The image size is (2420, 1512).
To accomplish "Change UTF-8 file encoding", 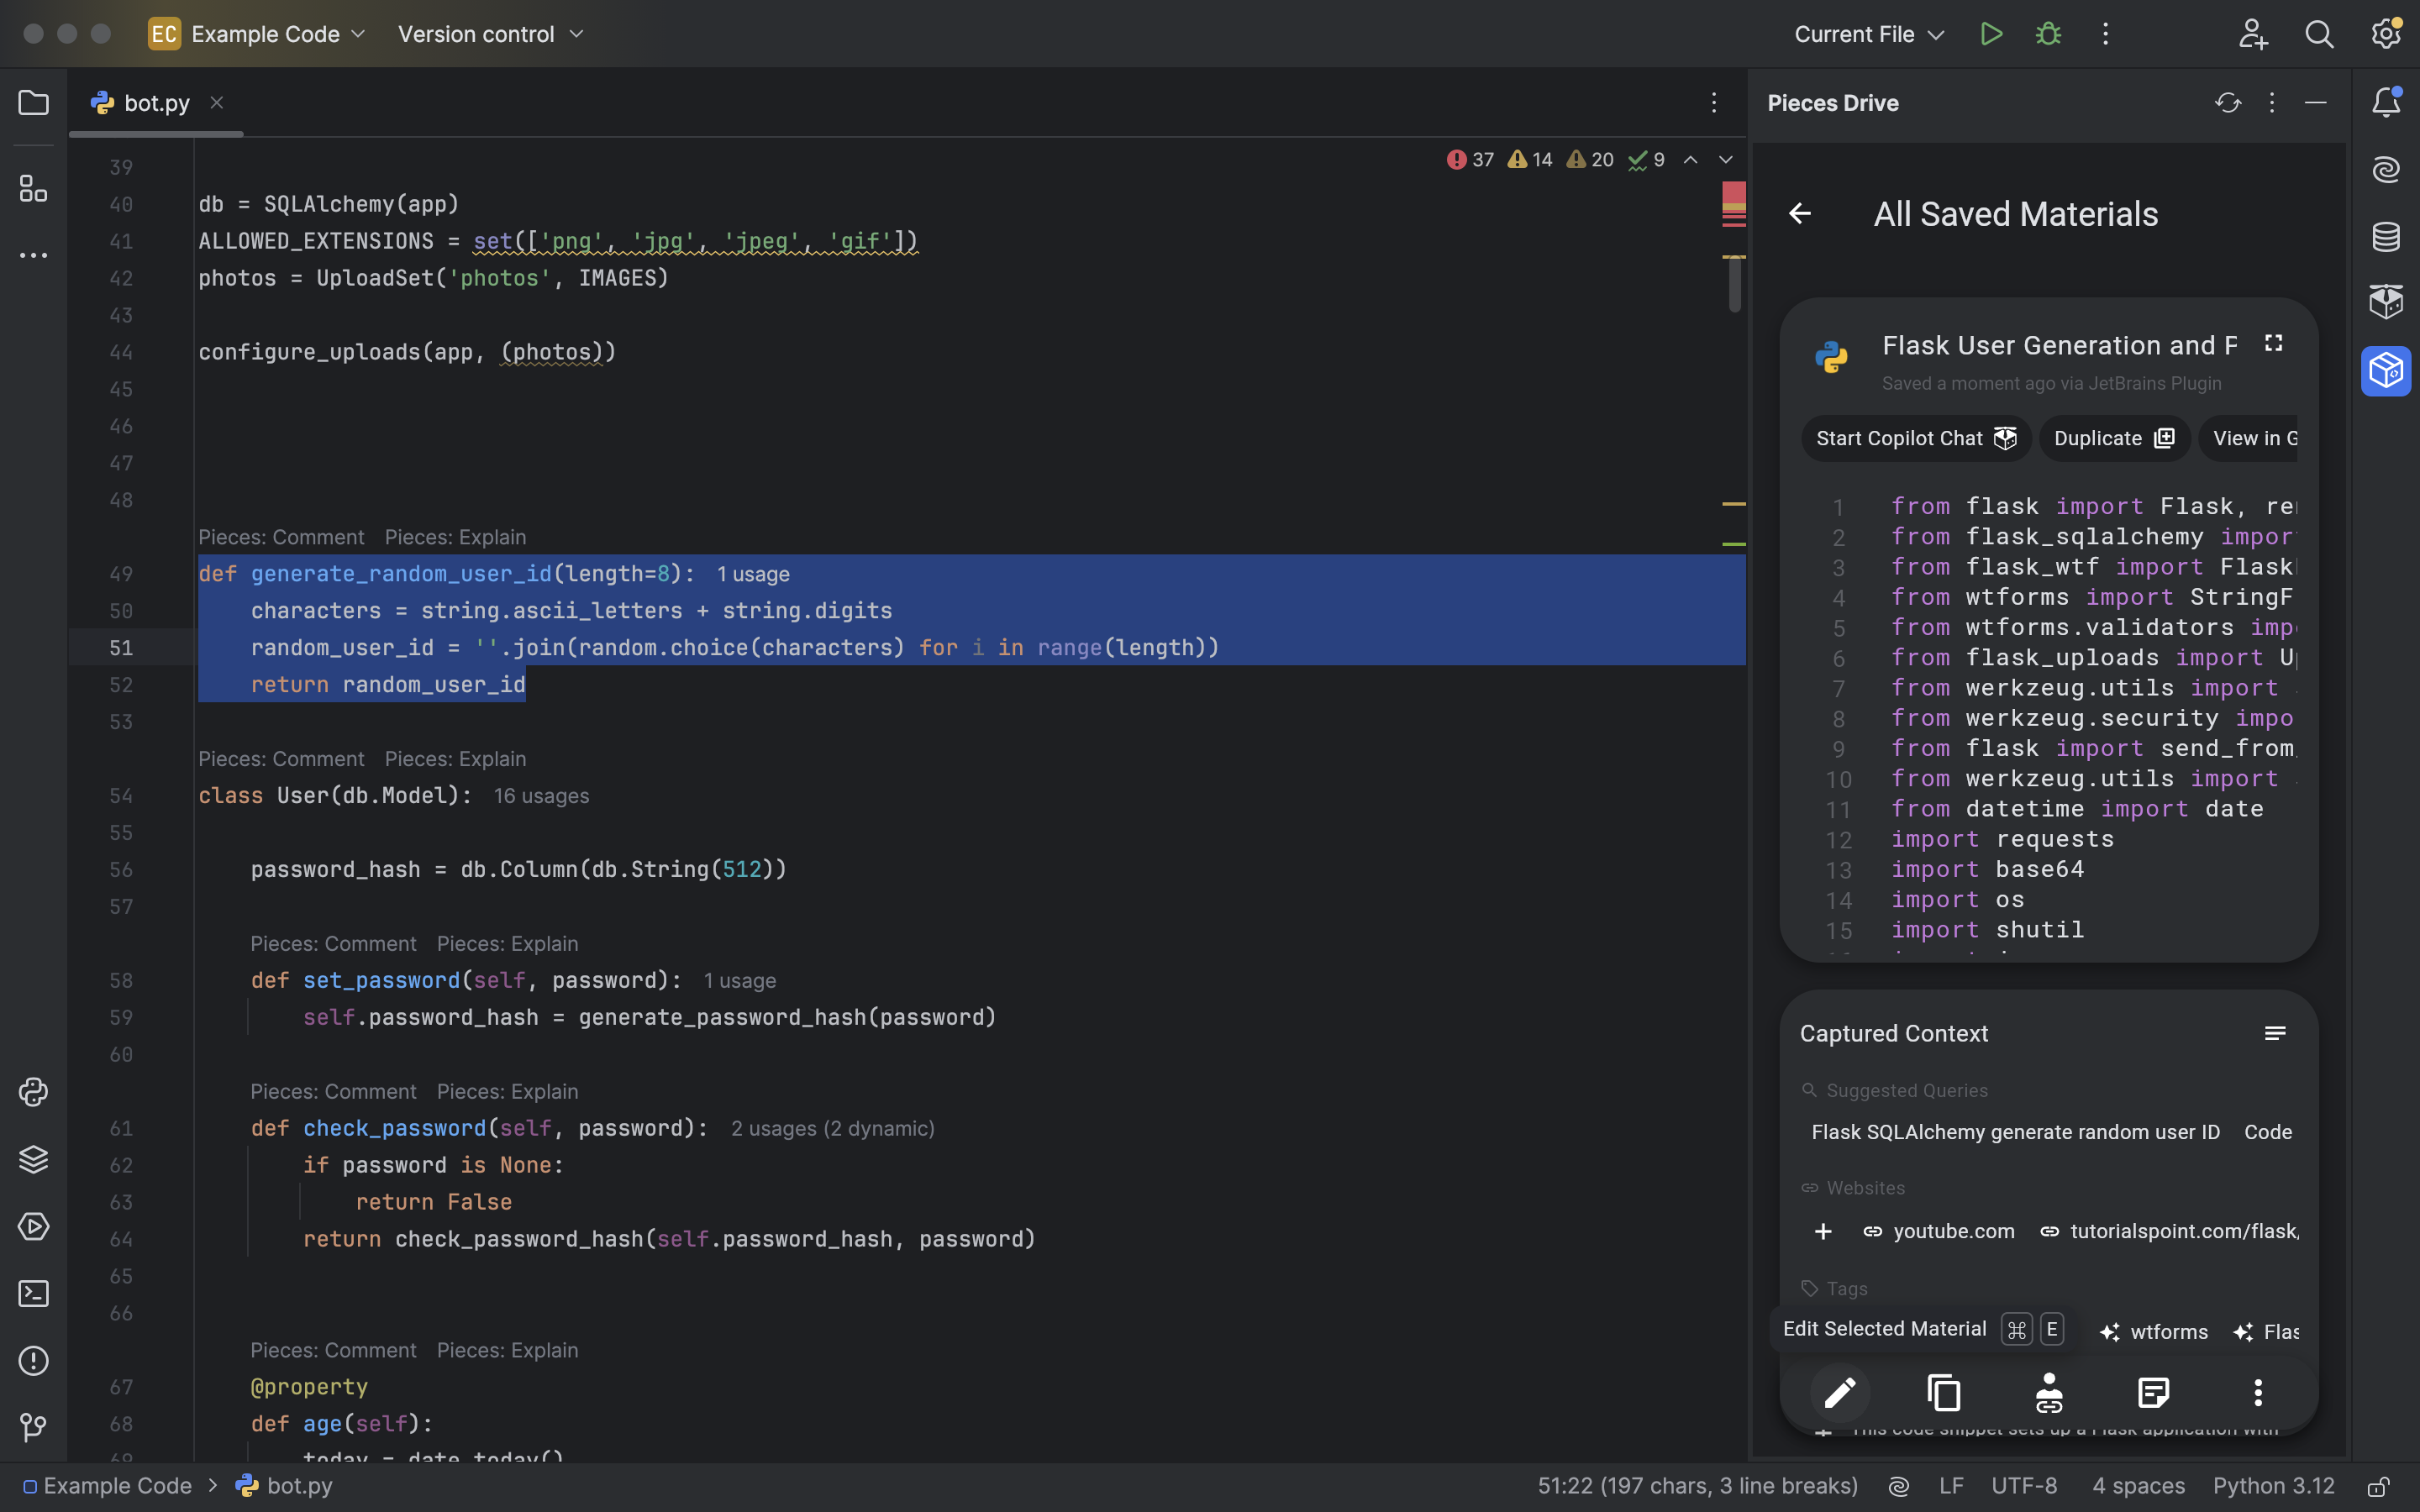I will click(2024, 1486).
